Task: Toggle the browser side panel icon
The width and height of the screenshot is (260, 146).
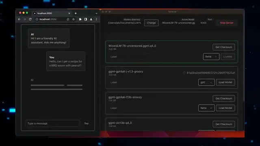Action: tap(86, 19)
